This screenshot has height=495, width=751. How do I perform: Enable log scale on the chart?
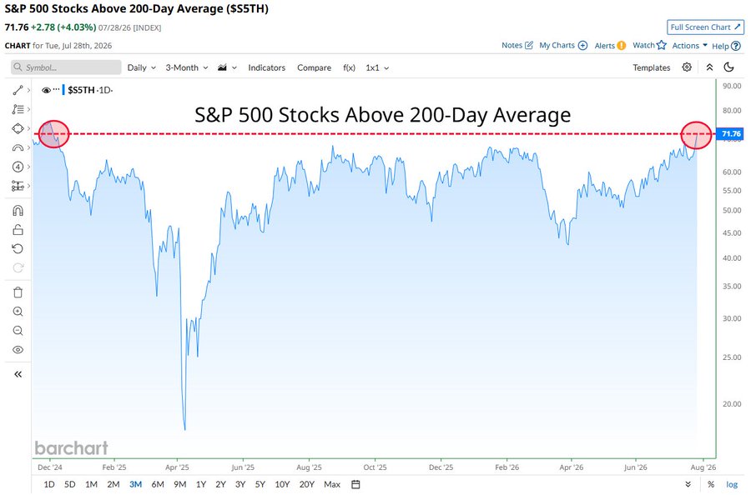[731, 484]
